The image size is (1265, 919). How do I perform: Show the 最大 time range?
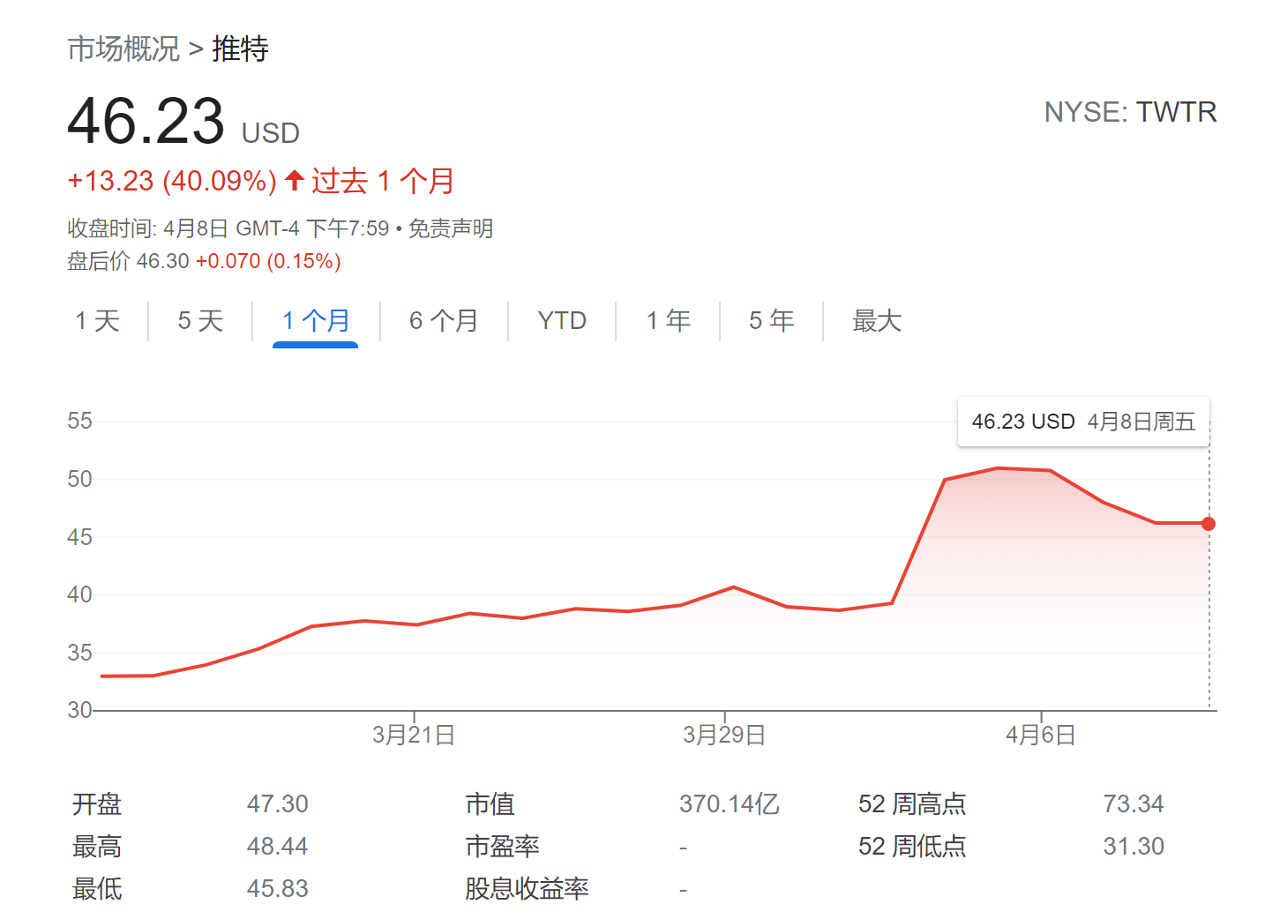pyautogui.click(x=877, y=321)
